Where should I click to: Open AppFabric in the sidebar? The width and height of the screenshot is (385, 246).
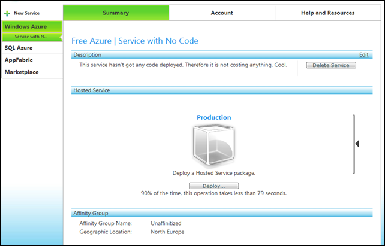(32, 60)
